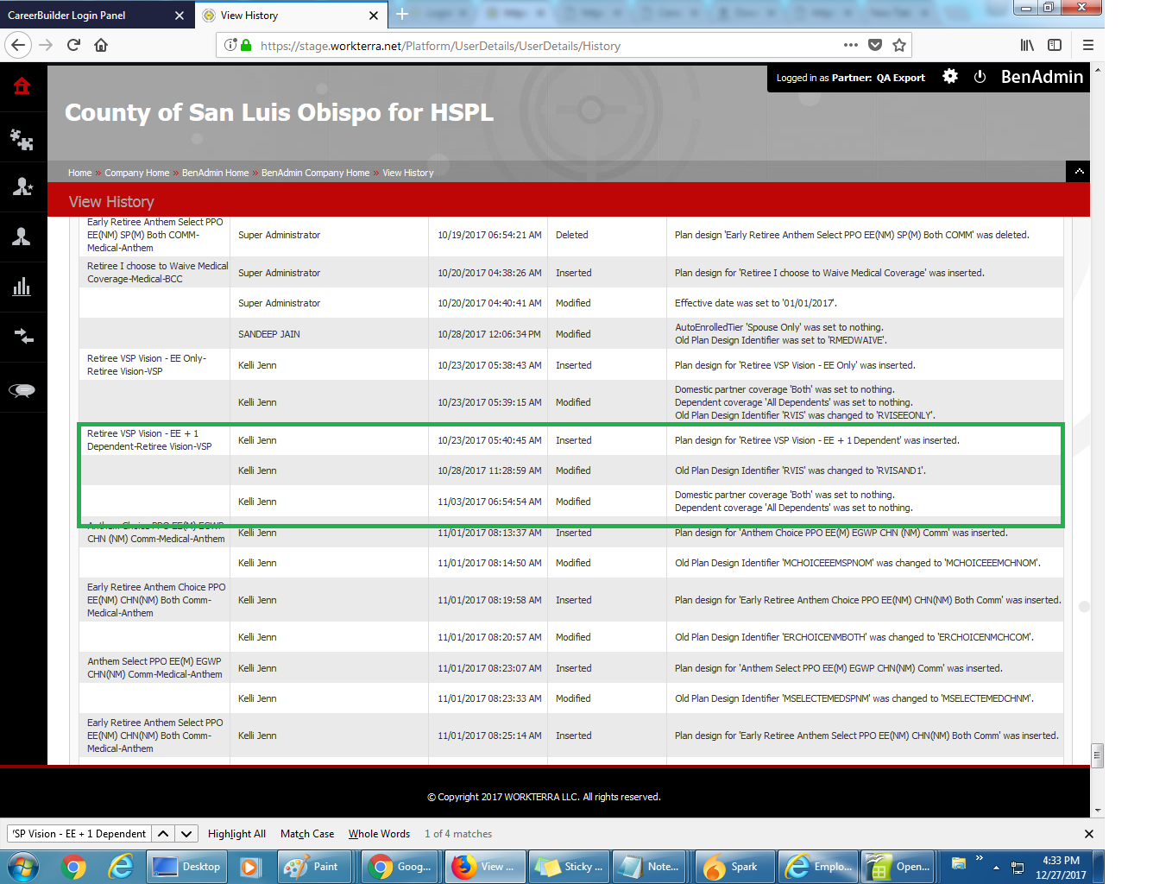1172x884 pixels.
Task: Click the red home icon in sidebar
Action: pyautogui.click(x=22, y=85)
